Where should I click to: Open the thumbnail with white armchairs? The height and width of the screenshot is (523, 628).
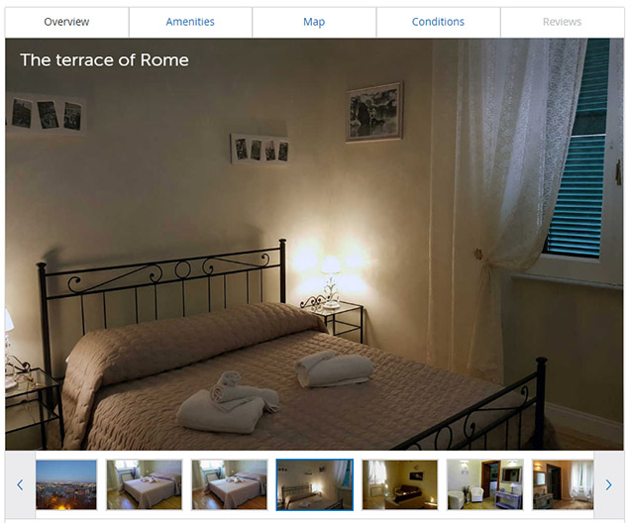[485, 484]
